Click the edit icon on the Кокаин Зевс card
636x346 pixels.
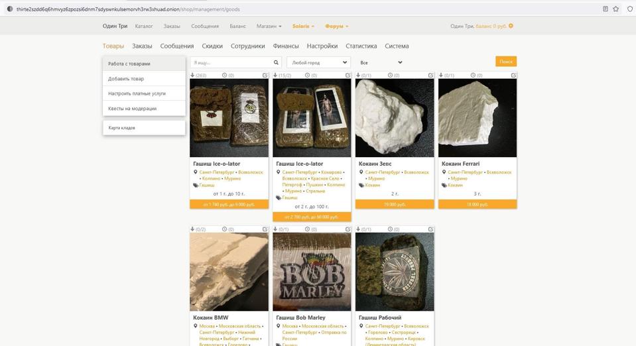tap(431, 75)
